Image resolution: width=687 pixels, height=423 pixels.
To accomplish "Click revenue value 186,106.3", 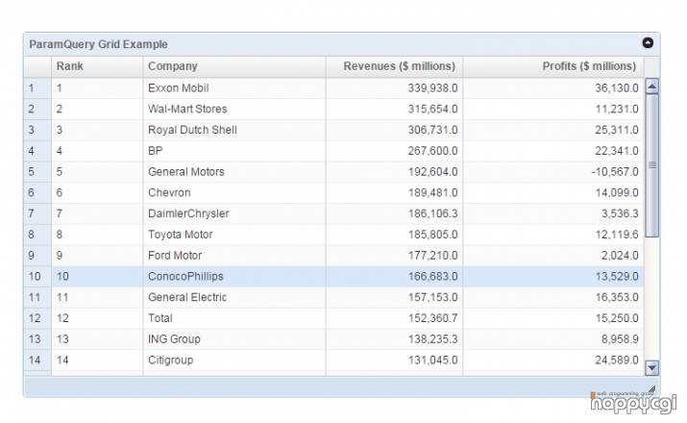I will (433, 214).
